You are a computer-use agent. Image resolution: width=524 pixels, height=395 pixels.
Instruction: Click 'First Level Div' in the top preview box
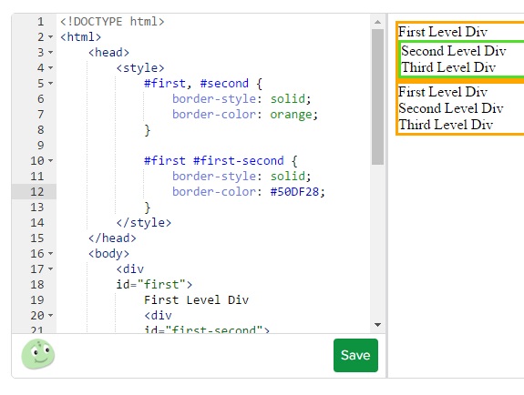point(443,32)
